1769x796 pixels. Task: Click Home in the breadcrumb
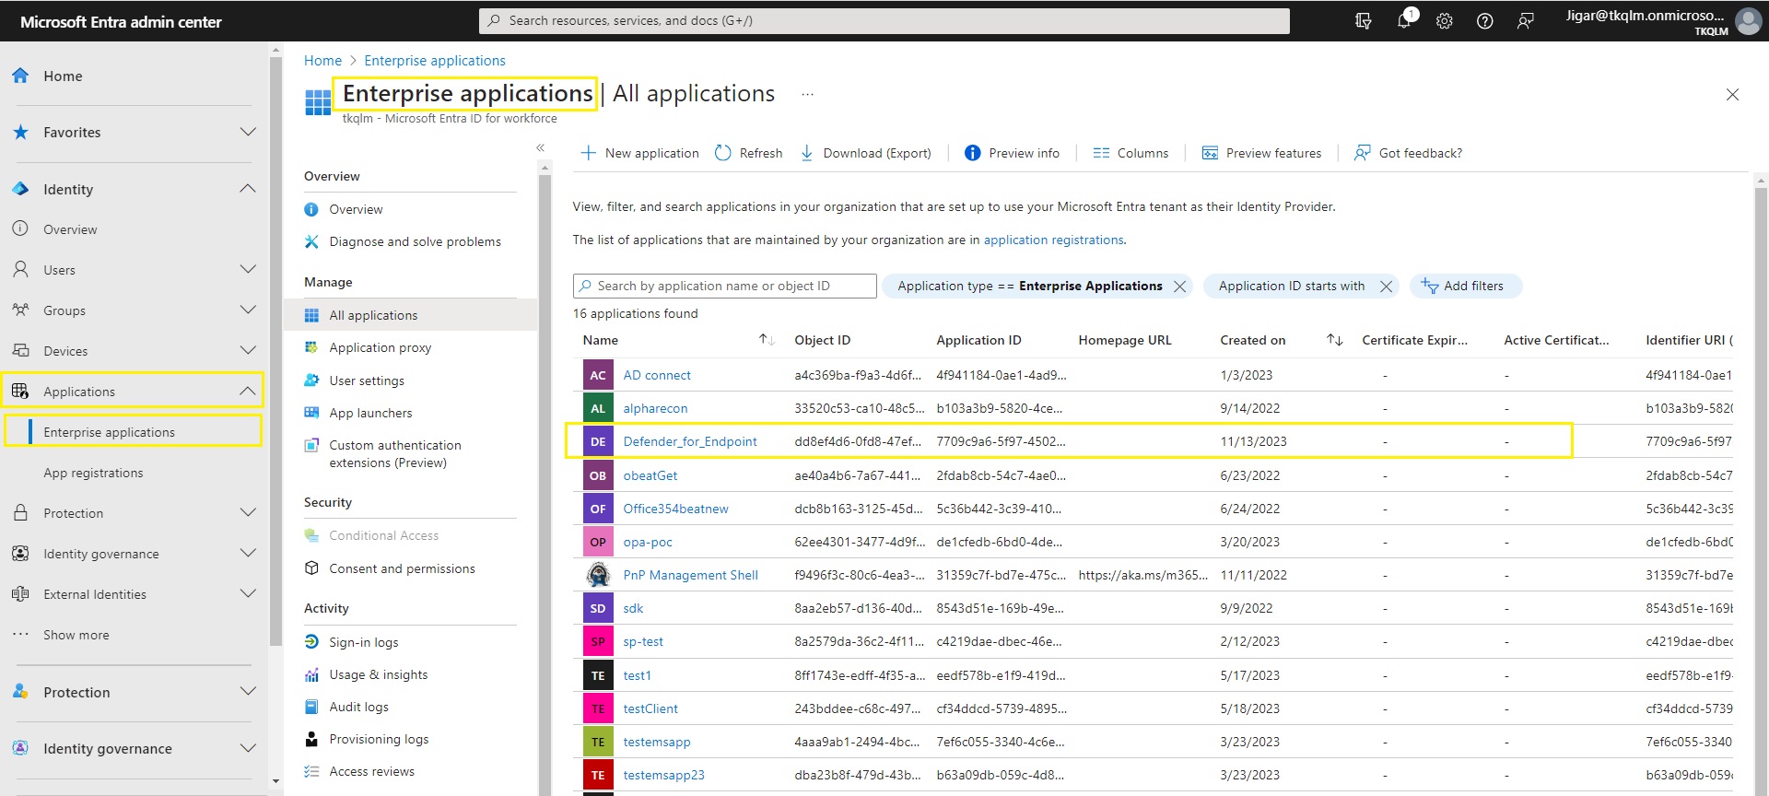tap(322, 61)
